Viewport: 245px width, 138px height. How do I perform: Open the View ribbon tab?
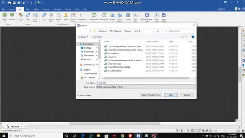point(77,9)
